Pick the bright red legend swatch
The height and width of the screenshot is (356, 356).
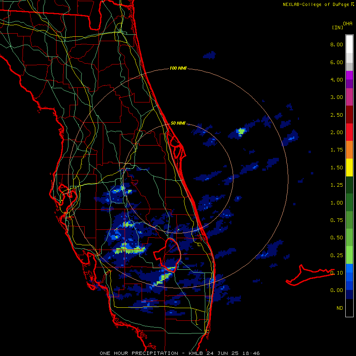[349, 132]
